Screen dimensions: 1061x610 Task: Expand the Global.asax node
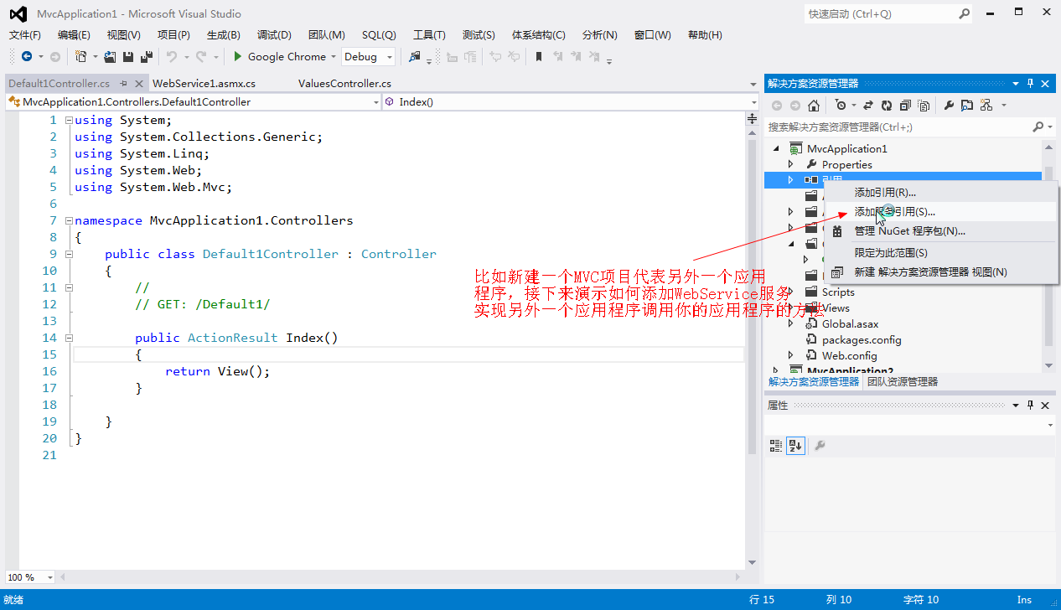(790, 323)
